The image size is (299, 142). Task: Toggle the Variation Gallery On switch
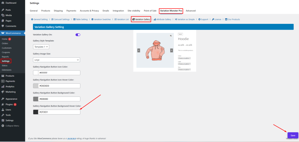(78, 35)
